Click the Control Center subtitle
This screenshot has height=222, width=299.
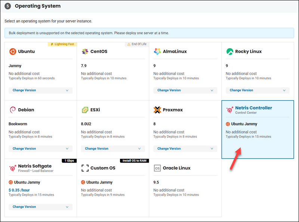coord(246,113)
